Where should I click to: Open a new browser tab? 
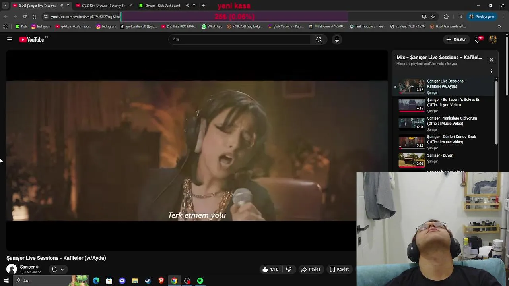(203, 6)
